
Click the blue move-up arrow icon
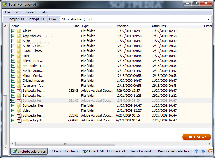click(197, 151)
